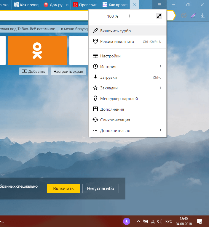This screenshot has width=209, height=227.
Task: Click the Ctrl+Shift+N shortcut text
Action: coord(152,42)
